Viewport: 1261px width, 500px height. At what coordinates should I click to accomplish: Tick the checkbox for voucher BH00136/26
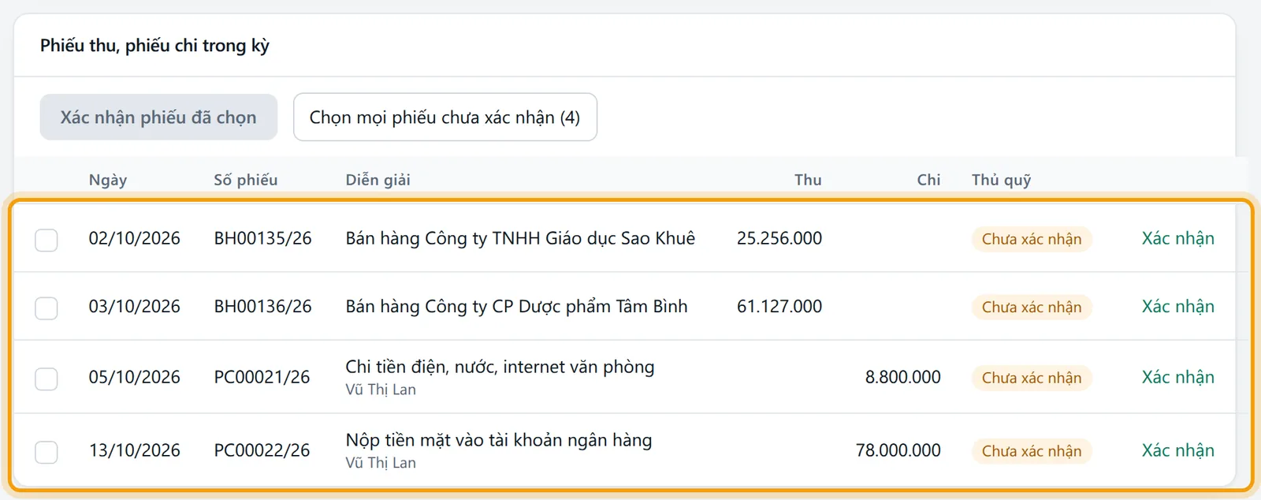pyautogui.click(x=46, y=308)
